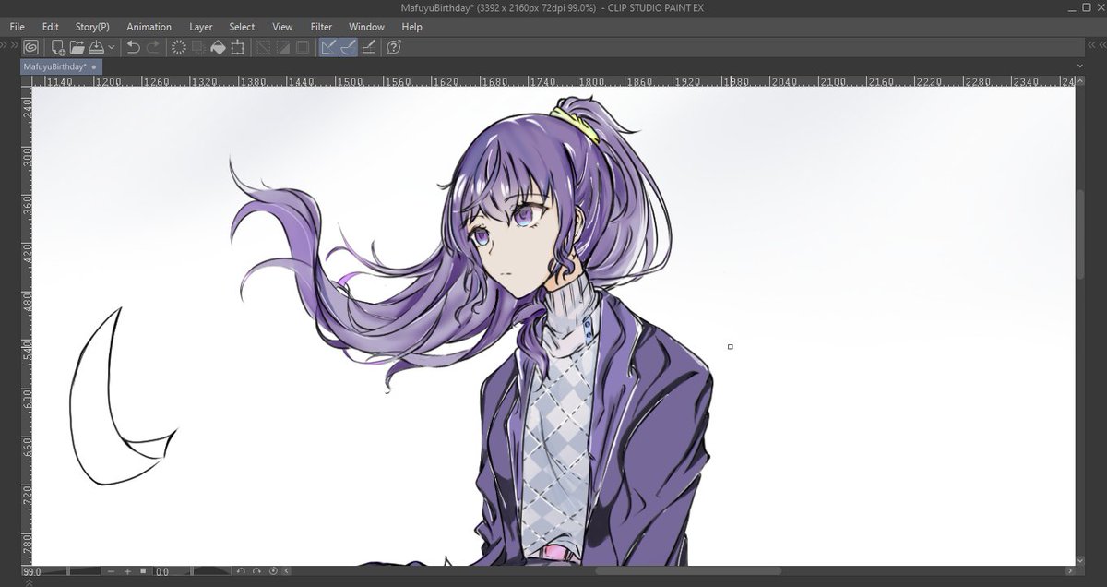Open the Edit menu

pyautogui.click(x=50, y=27)
